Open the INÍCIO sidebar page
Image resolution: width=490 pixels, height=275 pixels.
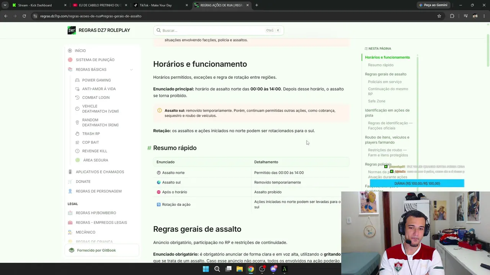(80, 50)
